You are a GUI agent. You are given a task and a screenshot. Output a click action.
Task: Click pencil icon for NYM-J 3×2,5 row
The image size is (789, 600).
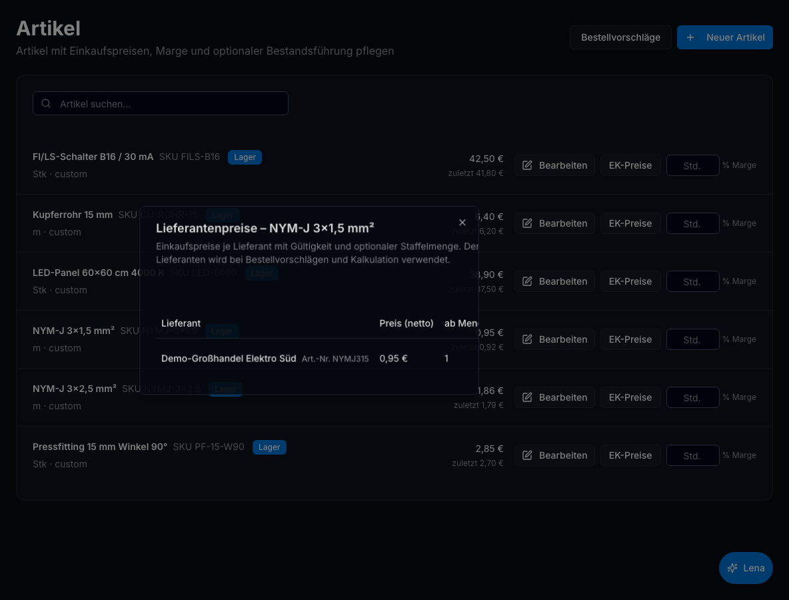pyautogui.click(x=527, y=397)
